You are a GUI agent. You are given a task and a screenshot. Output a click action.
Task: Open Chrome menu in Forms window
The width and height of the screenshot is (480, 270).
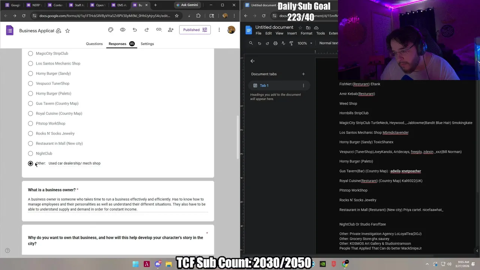[234, 16]
